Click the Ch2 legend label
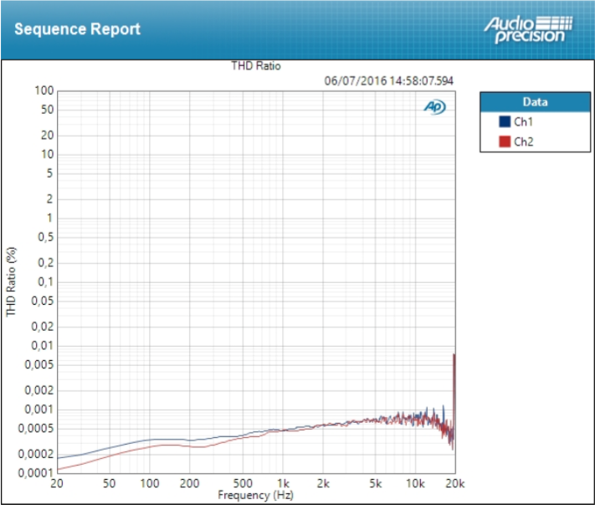595x505 pixels. click(523, 142)
